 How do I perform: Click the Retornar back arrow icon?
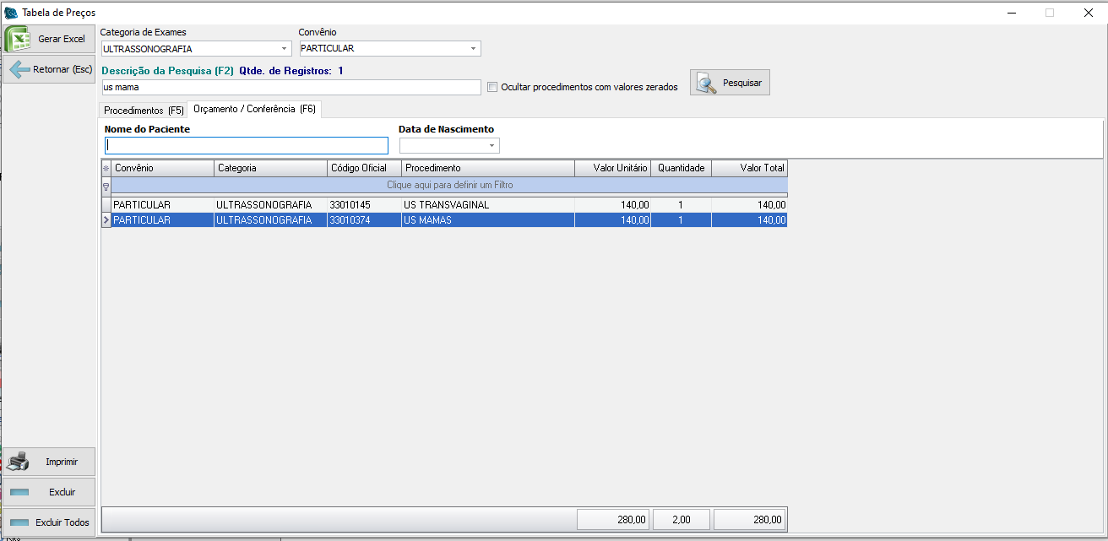(x=19, y=69)
